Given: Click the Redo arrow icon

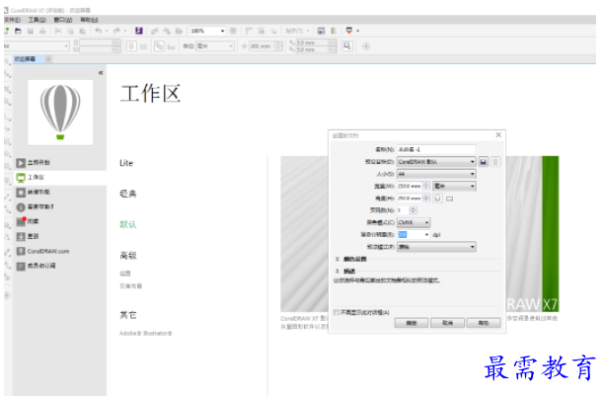Looking at the screenshot, I should pyautogui.click(x=116, y=31).
